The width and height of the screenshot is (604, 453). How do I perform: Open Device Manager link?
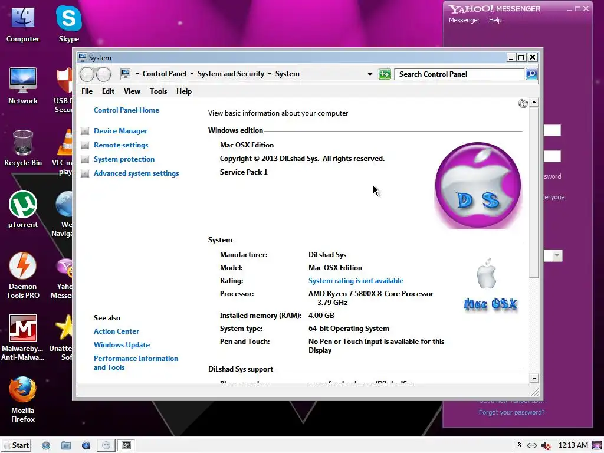[x=120, y=131]
